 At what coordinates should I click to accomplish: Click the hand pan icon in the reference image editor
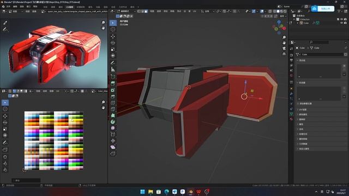(103, 28)
